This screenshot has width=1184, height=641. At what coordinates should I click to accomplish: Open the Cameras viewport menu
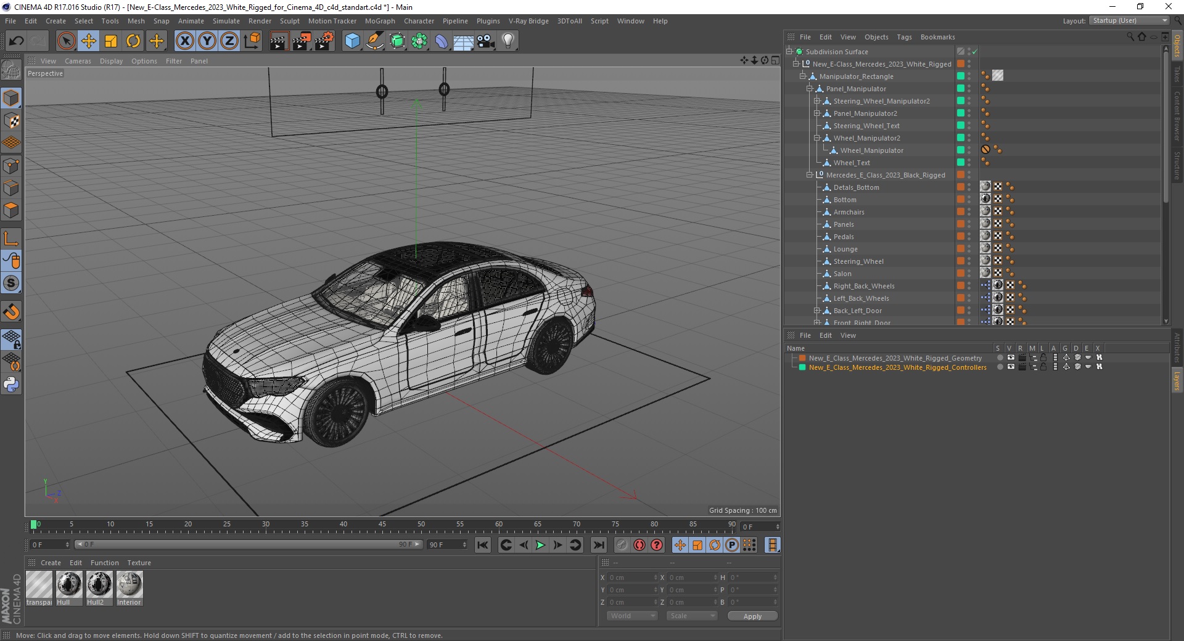click(78, 61)
